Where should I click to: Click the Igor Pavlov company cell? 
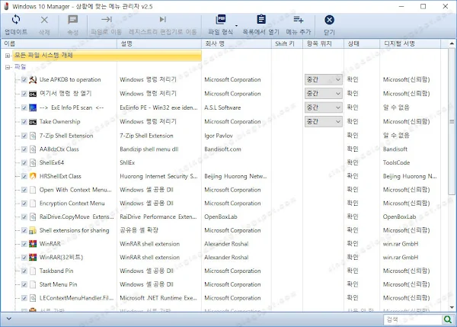click(219, 136)
